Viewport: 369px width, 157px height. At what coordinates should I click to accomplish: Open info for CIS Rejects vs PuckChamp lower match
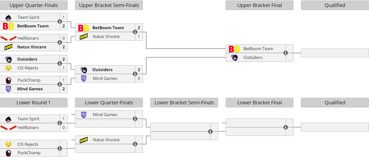click(60, 149)
